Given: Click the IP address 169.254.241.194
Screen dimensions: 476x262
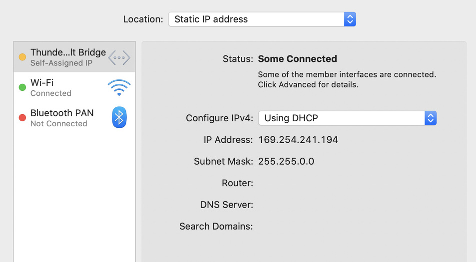Looking at the screenshot, I should pos(298,140).
